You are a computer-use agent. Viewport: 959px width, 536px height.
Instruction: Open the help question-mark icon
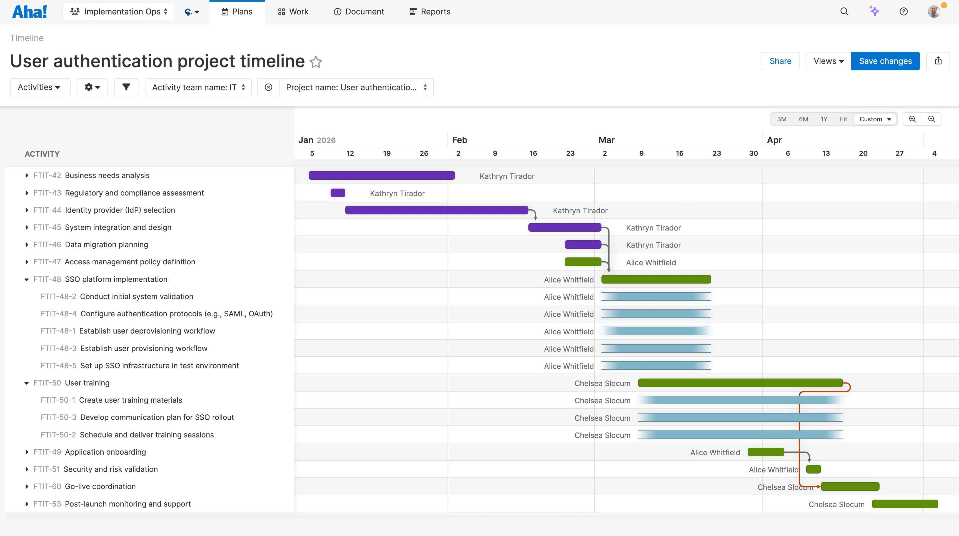click(904, 12)
